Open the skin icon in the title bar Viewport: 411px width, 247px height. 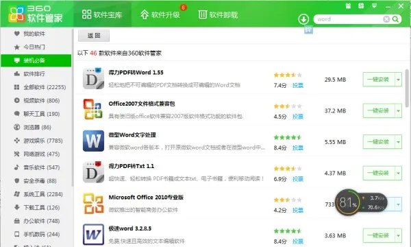point(361,5)
